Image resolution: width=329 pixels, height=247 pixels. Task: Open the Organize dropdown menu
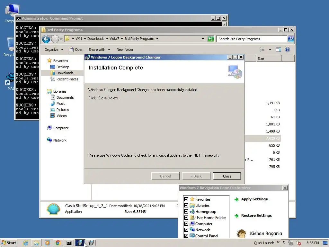[x=54, y=50]
